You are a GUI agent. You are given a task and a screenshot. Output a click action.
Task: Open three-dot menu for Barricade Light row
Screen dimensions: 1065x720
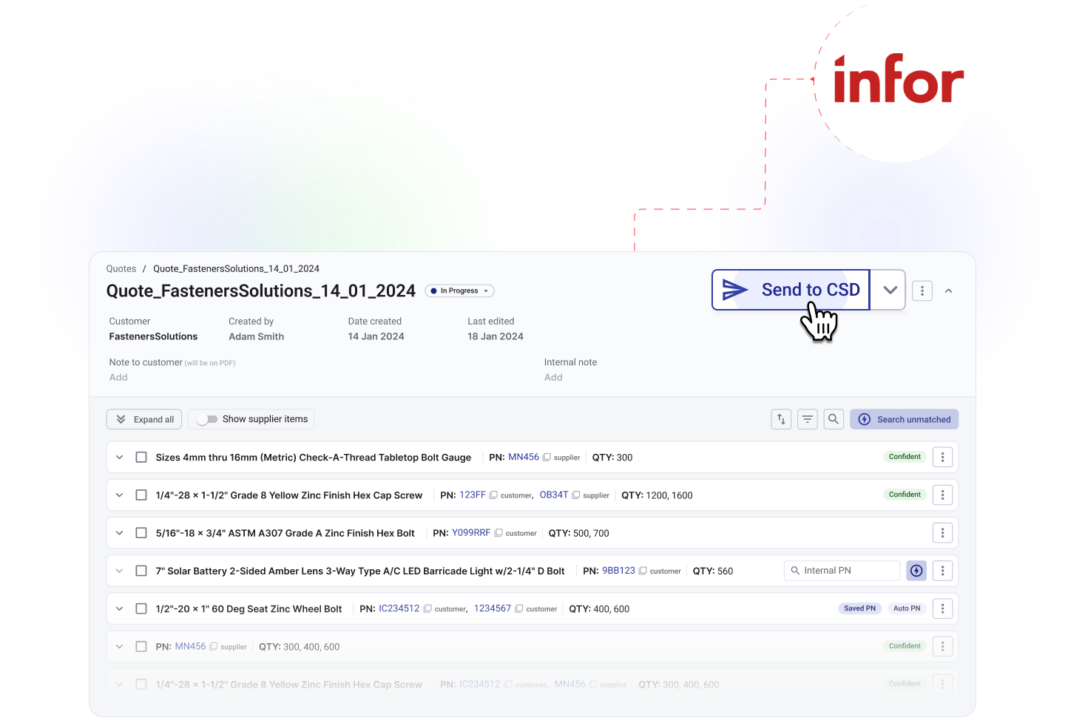pos(942,571)
